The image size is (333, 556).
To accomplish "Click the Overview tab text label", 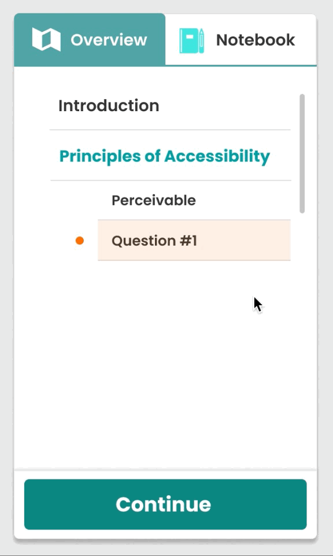I will click(109, 40).
